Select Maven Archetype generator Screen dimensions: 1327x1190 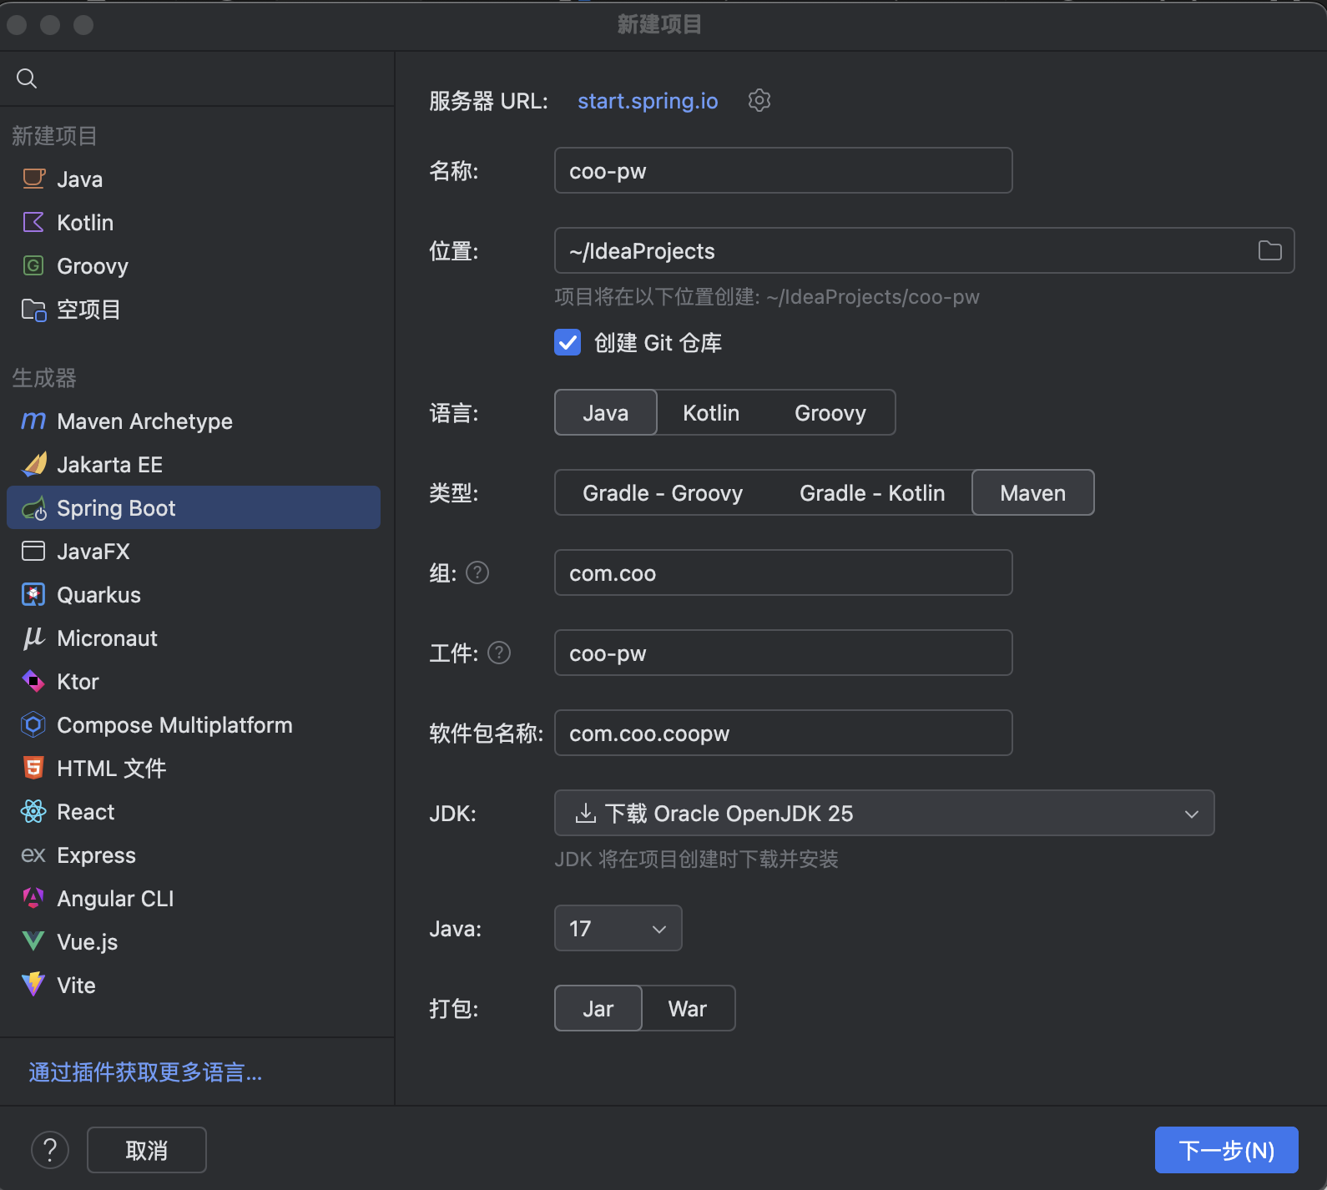click(194, 421)
